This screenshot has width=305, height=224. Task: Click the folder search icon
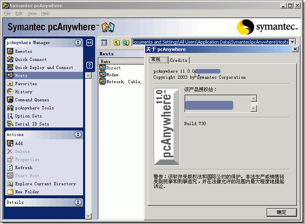[126, 42]
